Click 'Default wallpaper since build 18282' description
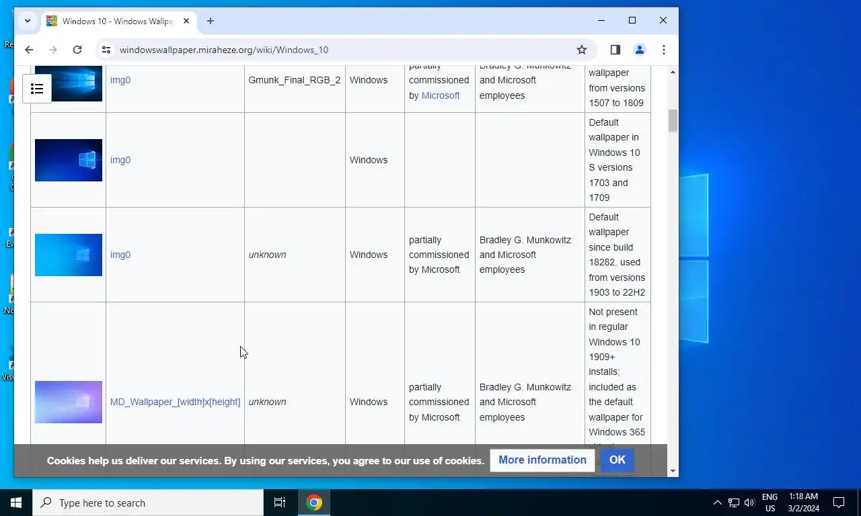Image resolution: width=861 pixels, height=516 pixels. 617,255
